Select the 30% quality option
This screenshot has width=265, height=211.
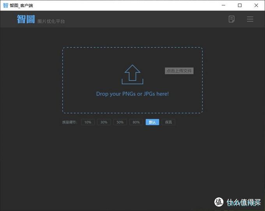pos(104,122)
